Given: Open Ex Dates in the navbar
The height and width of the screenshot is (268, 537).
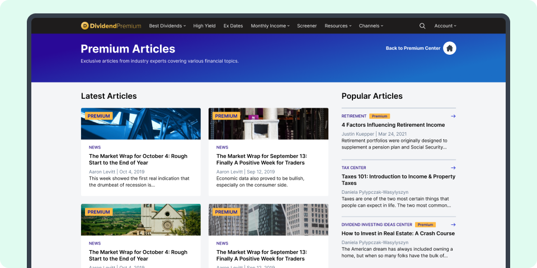Looking at the screenshot, I should click(x=233, y=26).
